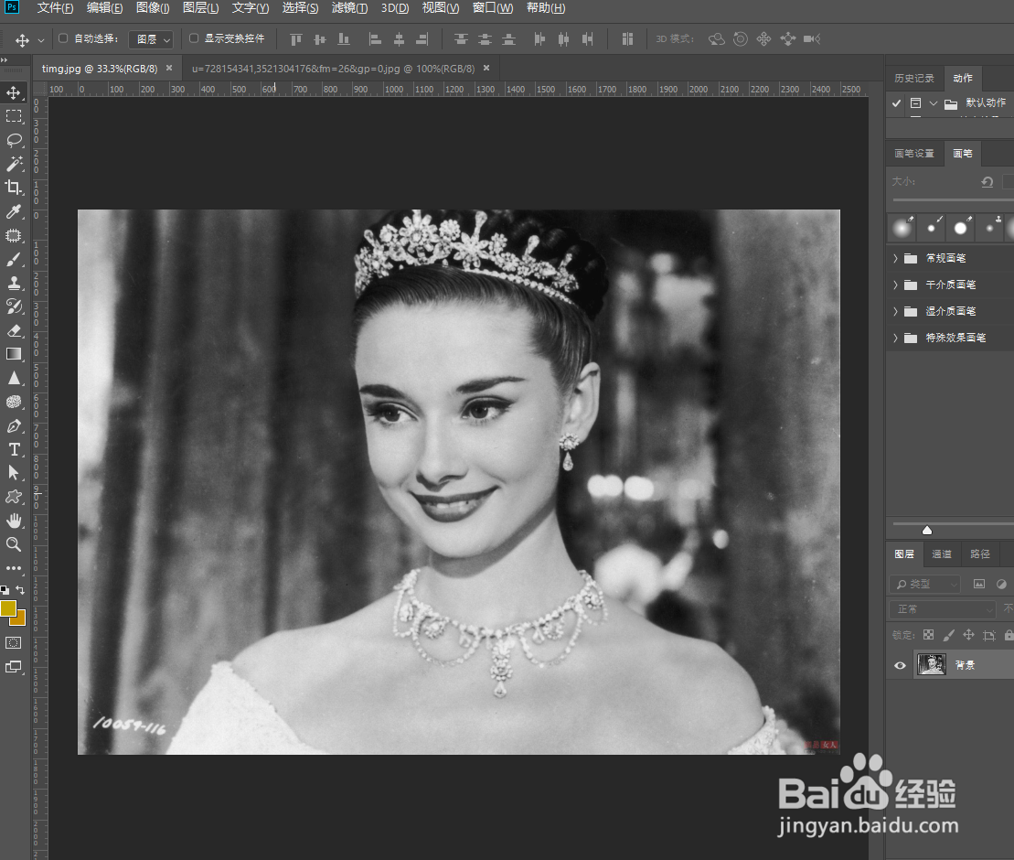Toggle lock image pixels brush icon

pos(949,635)
